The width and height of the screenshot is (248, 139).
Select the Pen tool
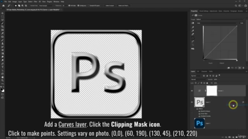click(x=2, y=63)
